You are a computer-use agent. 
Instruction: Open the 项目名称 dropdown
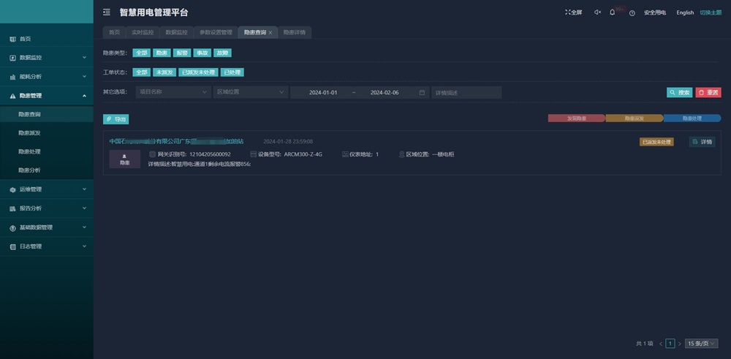click(x=172, y=93)
